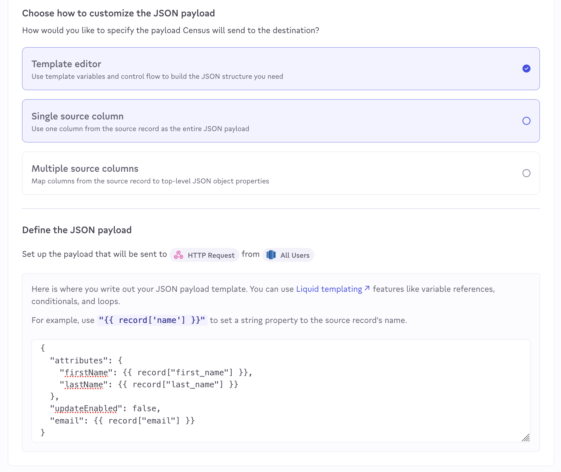The width and height of the screenshot is (561, 472).
Task: Click the "attributes" line in JSON editor
Action: (x=86, y=360)
